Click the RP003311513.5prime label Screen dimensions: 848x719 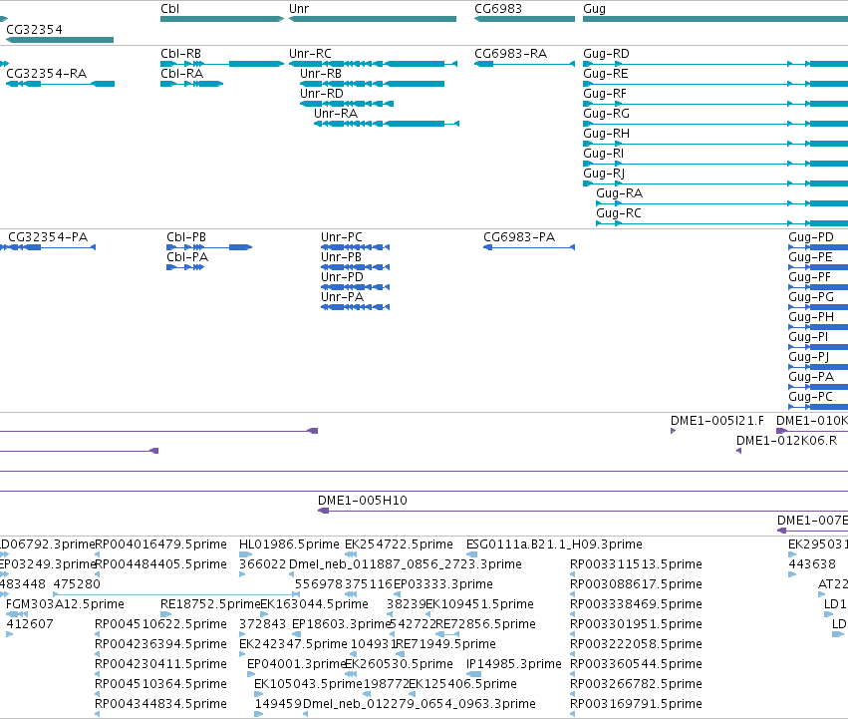pyautogui.click(x=636, y=564)
